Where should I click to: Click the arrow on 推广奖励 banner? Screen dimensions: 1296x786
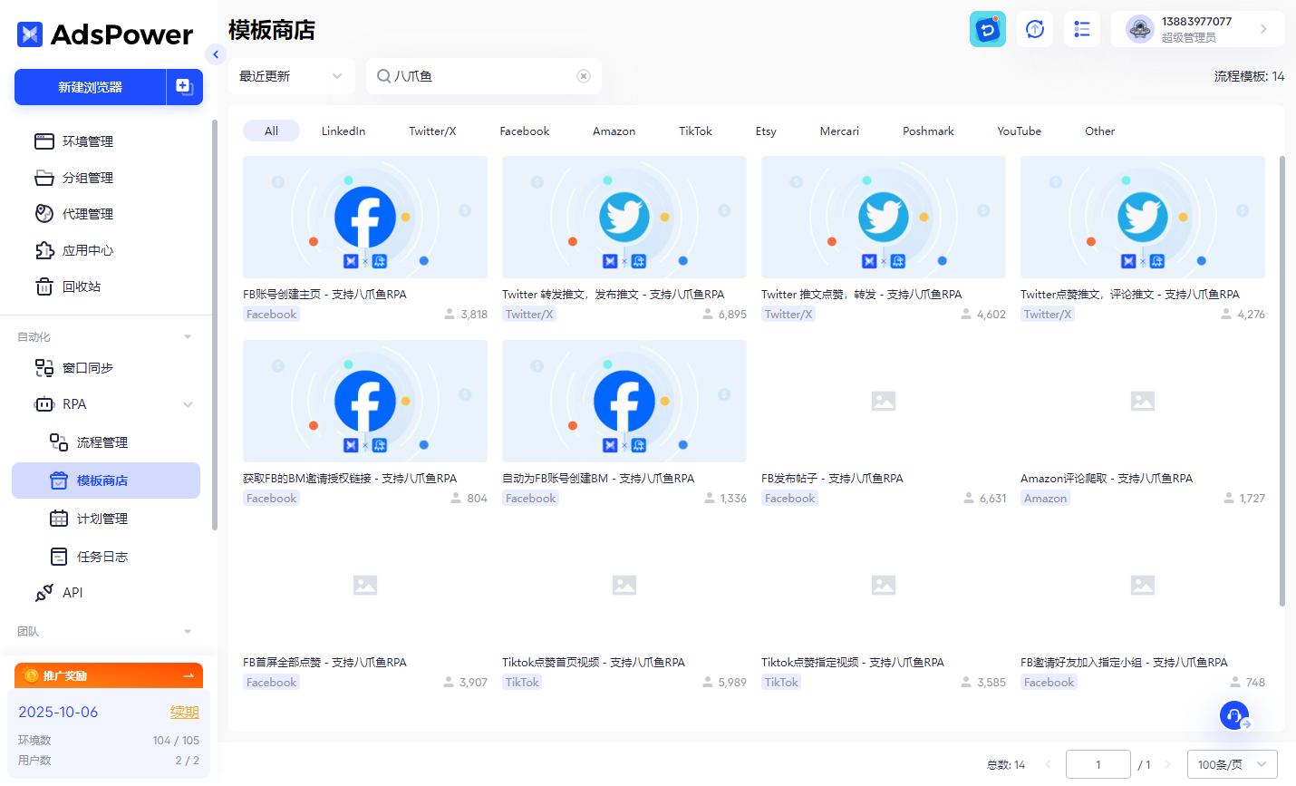click(x=189, y=675)
